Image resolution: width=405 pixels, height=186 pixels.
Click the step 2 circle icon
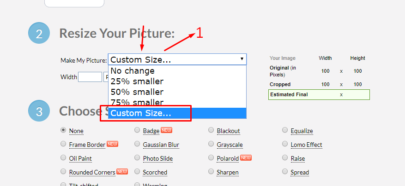coord(39,34)
